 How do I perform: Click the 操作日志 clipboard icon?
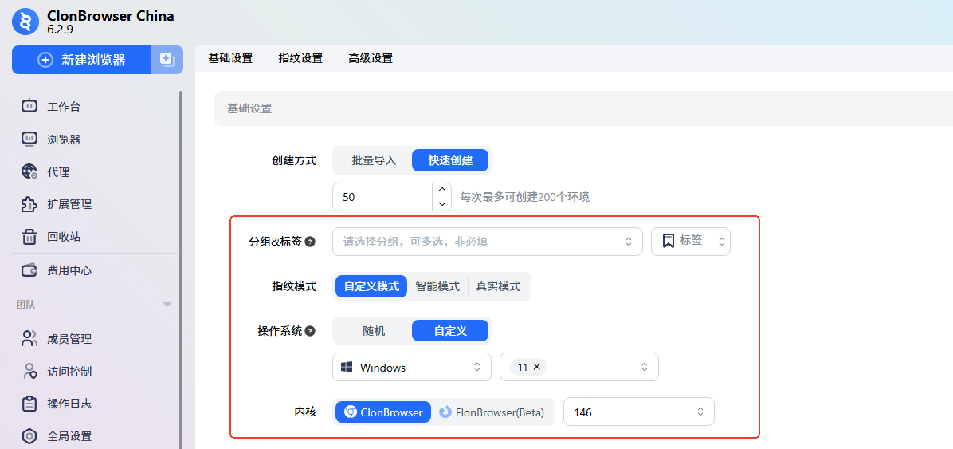pyautogui.click(x=29, y=404)
